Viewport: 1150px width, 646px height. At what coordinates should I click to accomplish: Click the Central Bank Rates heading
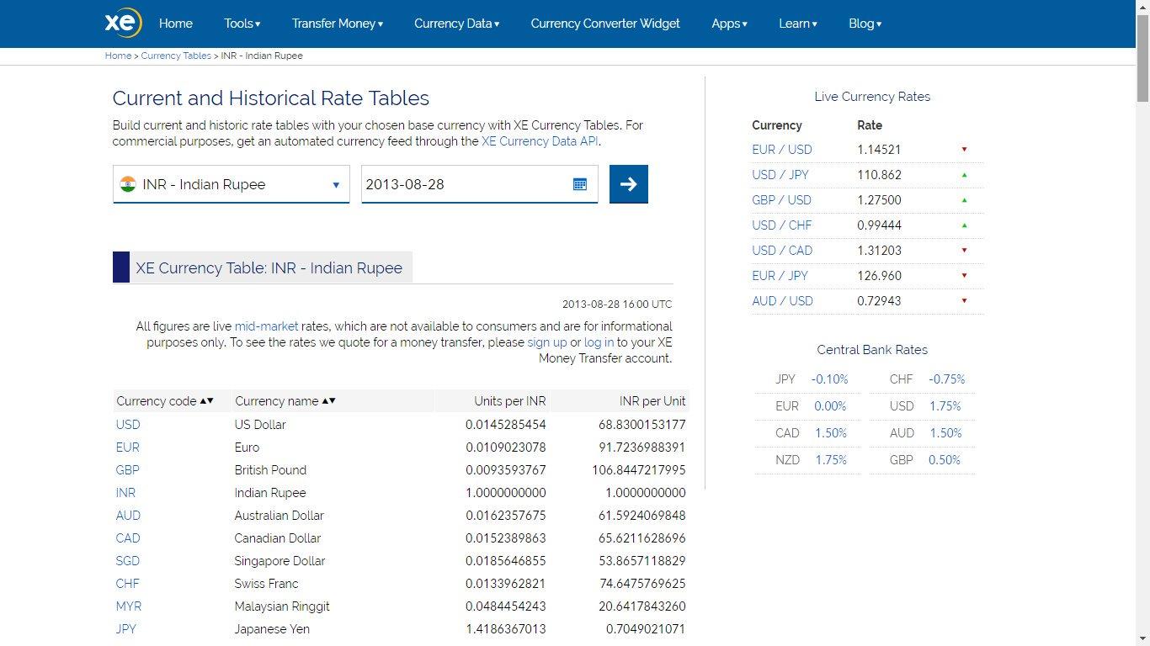pos(872,350)
